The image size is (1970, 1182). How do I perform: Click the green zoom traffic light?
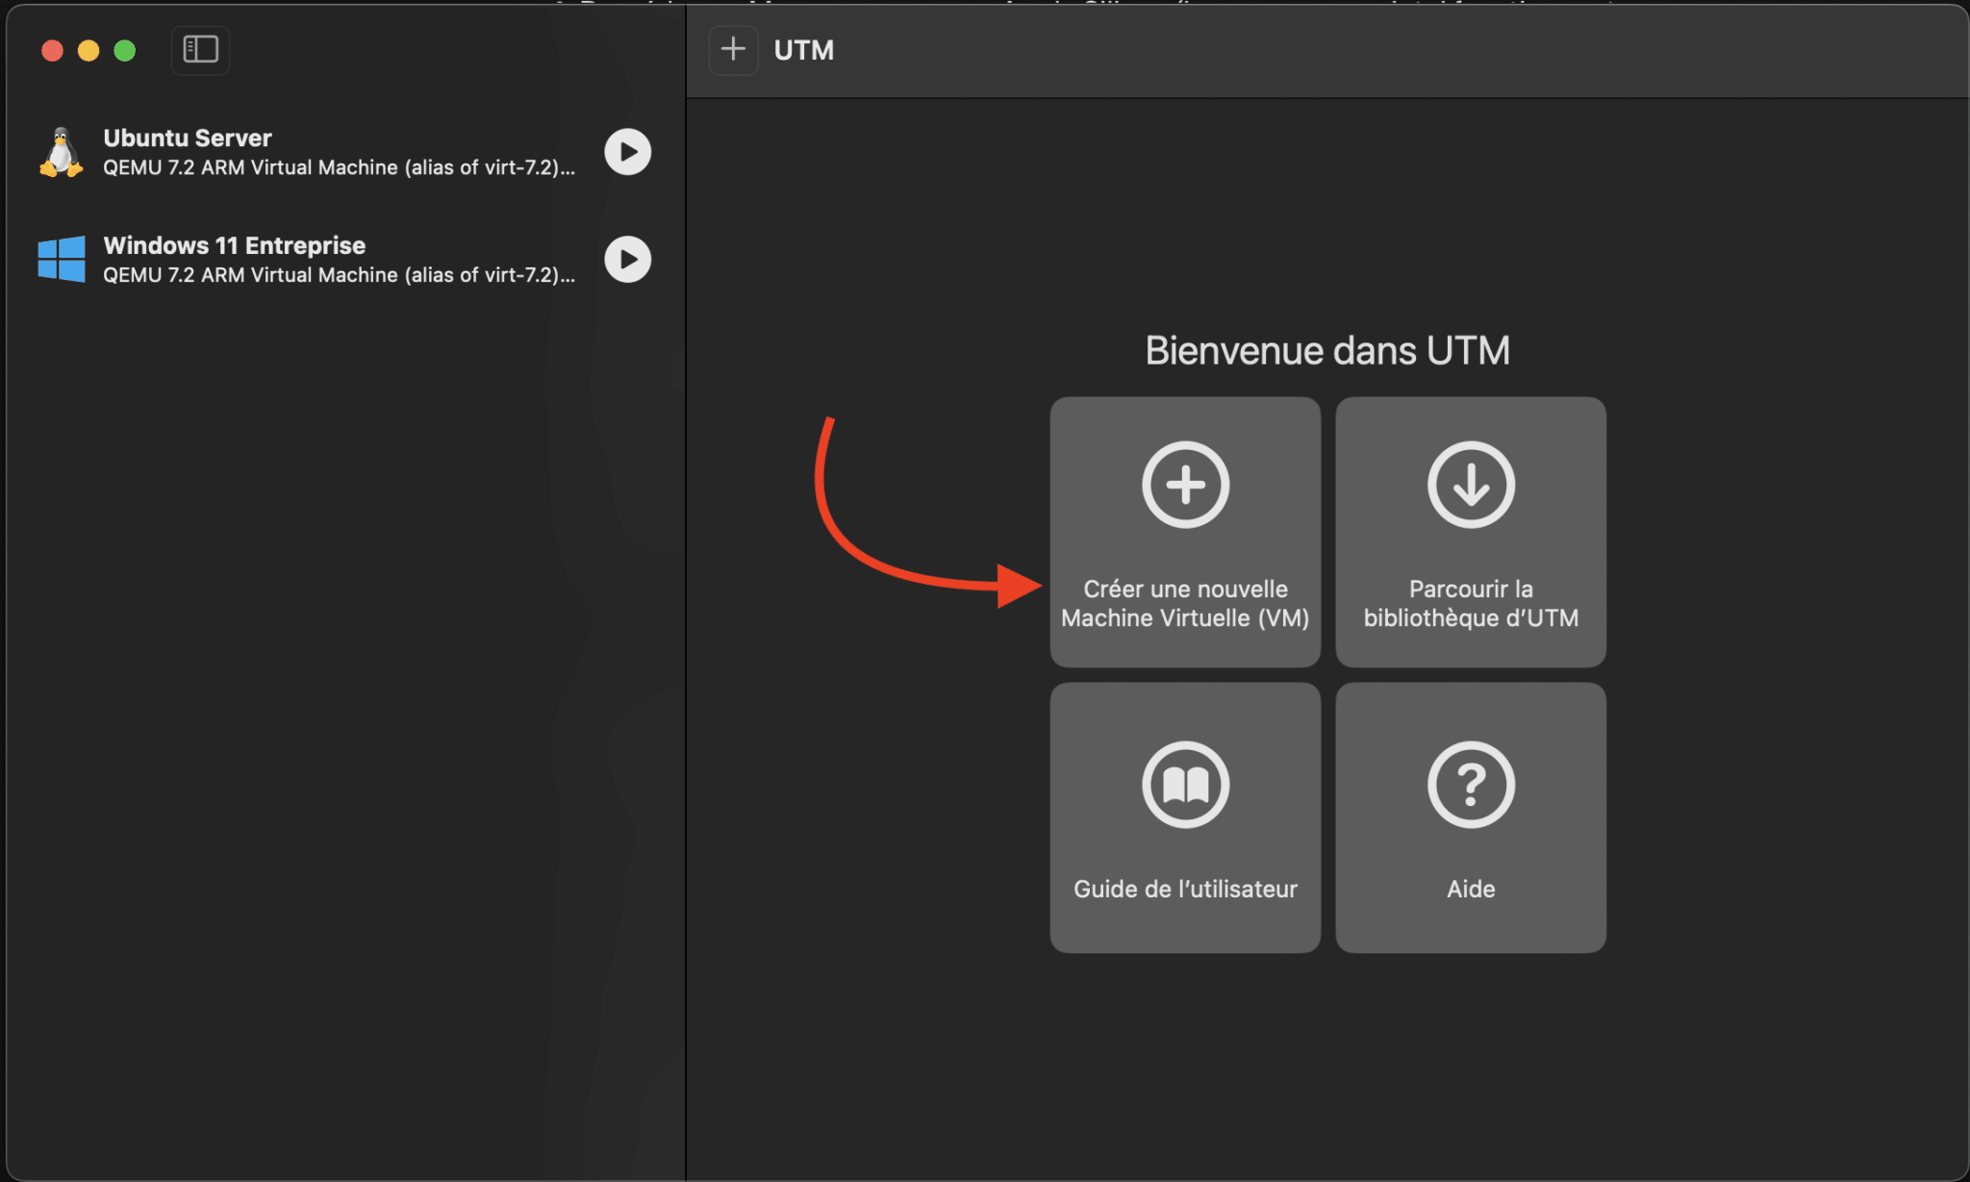pos(124,50)
